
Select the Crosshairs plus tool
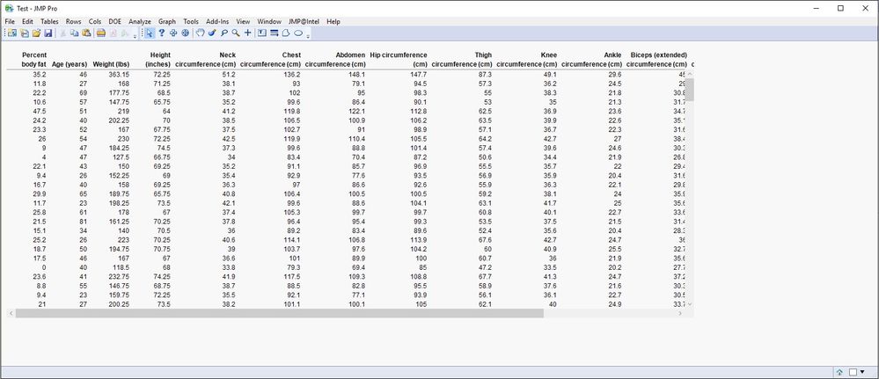248,33
